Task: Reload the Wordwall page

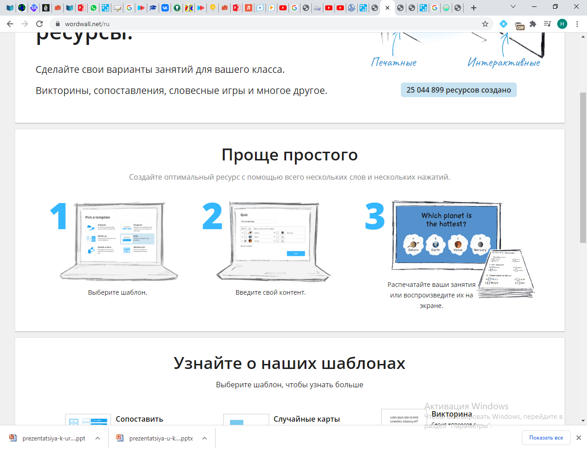Action: [39, 24]
